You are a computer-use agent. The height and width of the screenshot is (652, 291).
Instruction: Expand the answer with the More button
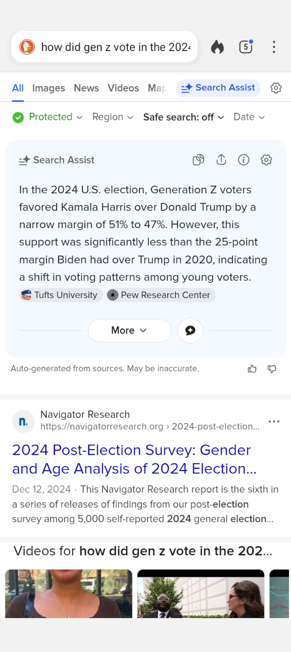click(x=130, y=330)
